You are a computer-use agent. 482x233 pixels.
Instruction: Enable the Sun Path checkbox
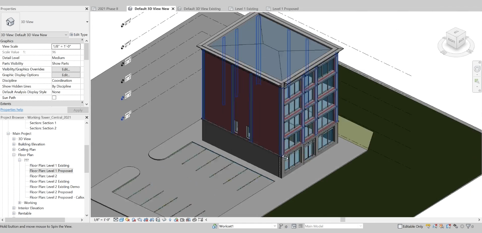[x=54, y=98]
